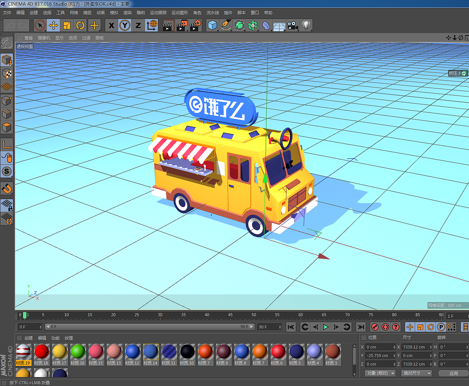The height and width of the screenshot is (386, 469).
Task: Open Workplane orange grid icon
Action: coord(7,87)
